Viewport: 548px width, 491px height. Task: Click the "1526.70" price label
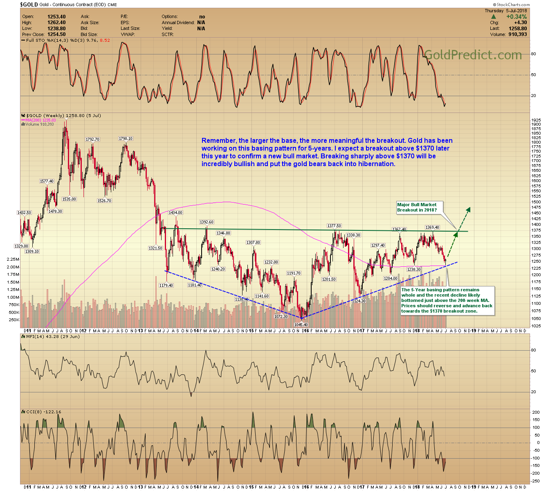tap(105, 200)
